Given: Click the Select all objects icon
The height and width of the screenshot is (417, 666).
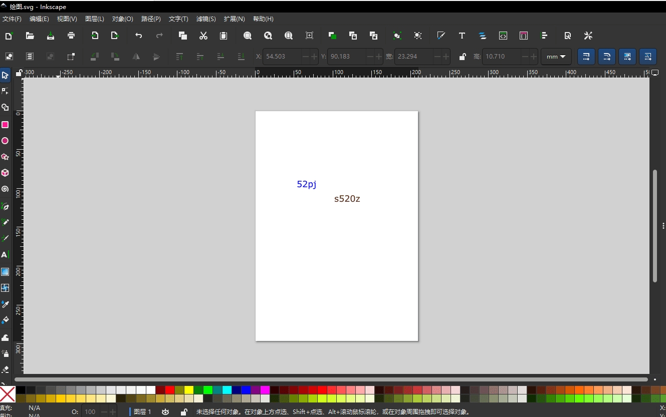Looking at the screenshot, I should (x=9, y=57).
